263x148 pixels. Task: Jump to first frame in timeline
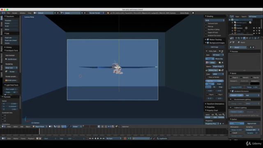coord(90,139)
